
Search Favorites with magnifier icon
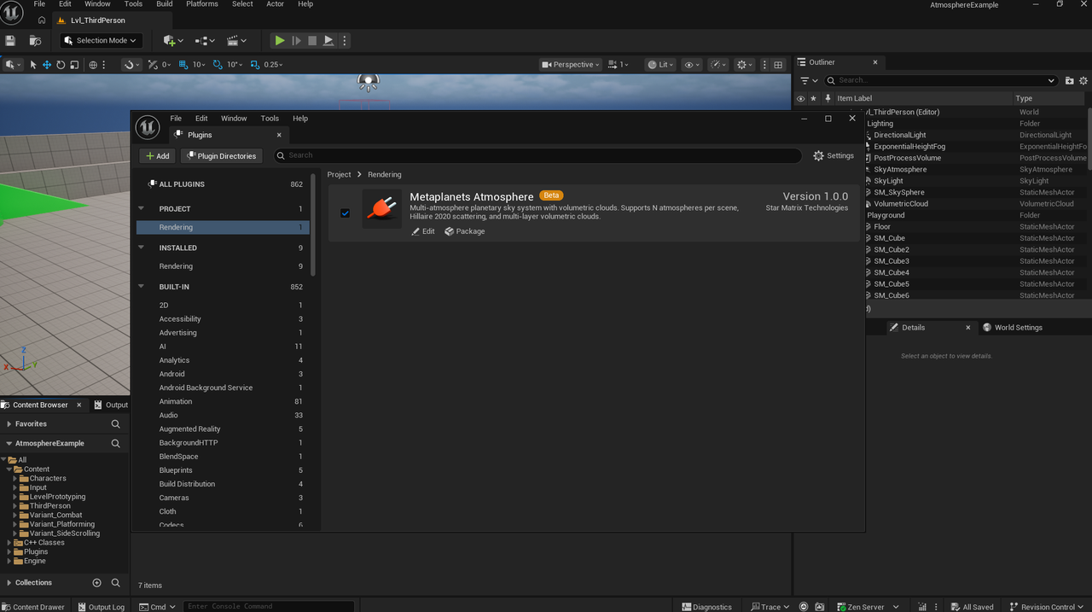(116, 423)
